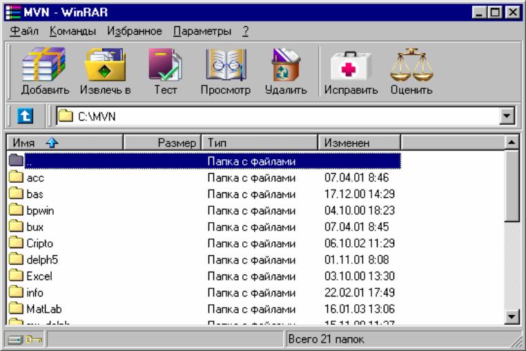
Task: Click the date 16.01.03 13:06
Action: point(359,309)
